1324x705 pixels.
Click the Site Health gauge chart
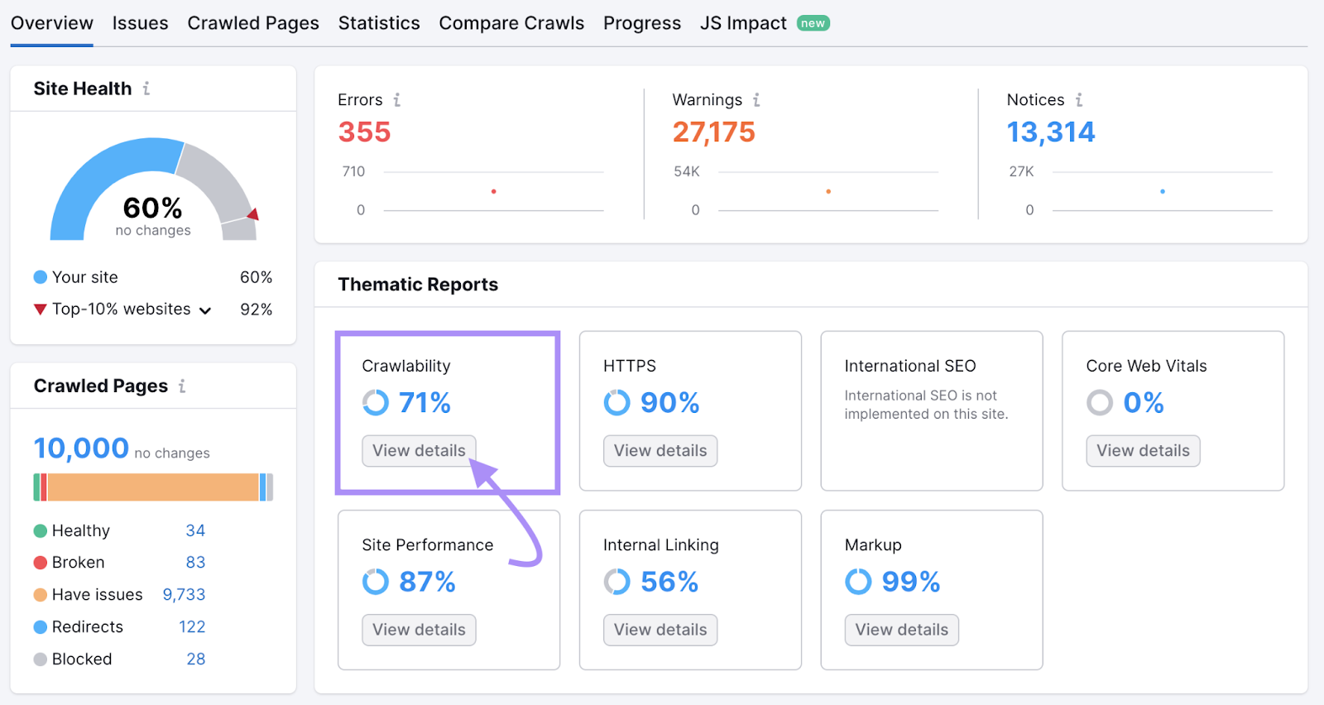click(x=153, y=190)
